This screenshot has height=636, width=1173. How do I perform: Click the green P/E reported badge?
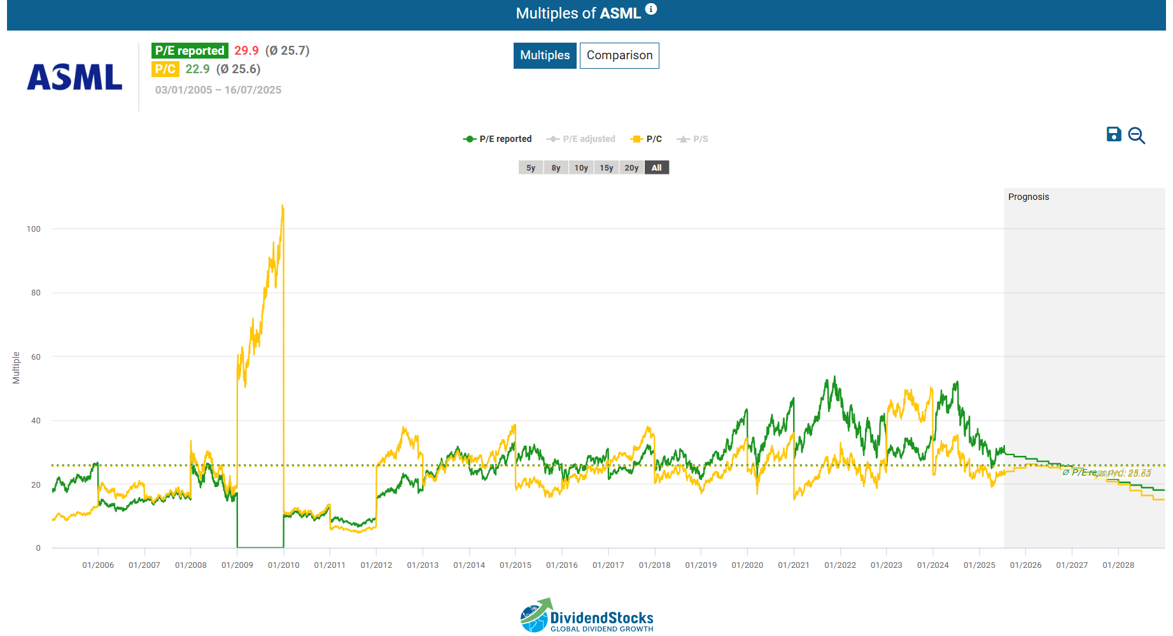189,50
